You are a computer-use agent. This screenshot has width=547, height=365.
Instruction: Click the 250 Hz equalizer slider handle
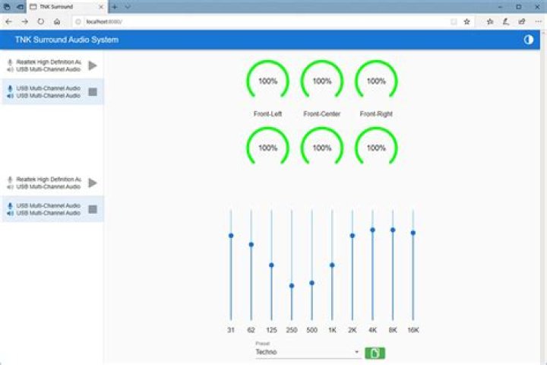(292, 286)
